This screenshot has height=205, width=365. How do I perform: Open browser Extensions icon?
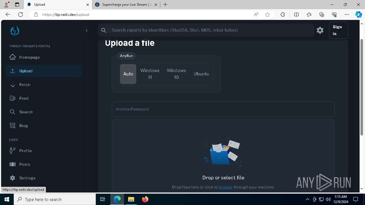point(283,15)
